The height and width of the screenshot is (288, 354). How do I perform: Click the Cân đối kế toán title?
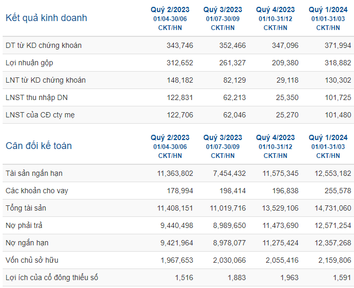pyautogui.click(x=38, y=146)
